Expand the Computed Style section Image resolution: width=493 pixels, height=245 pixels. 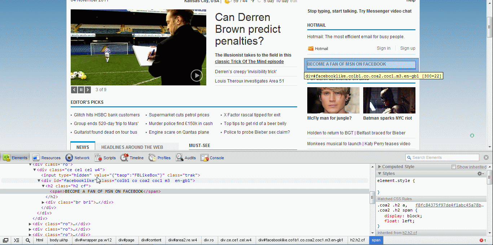click(379, 167)
